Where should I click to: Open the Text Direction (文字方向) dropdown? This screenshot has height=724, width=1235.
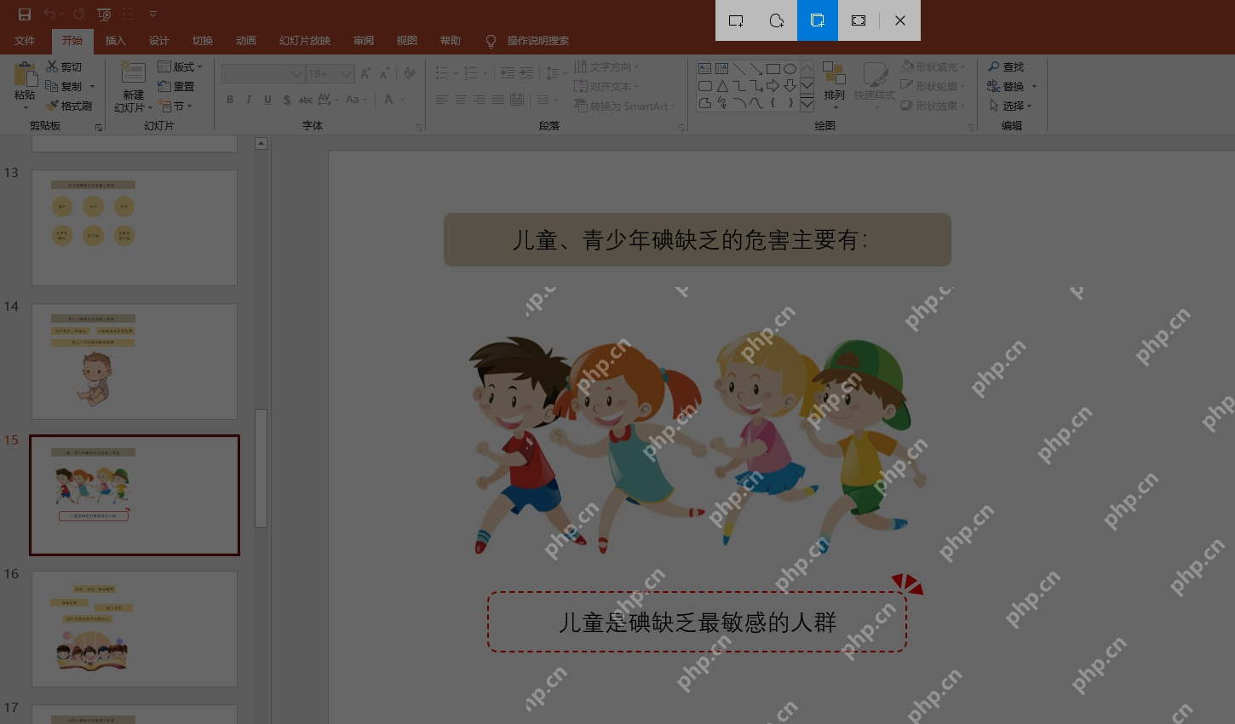click(606, 66)
